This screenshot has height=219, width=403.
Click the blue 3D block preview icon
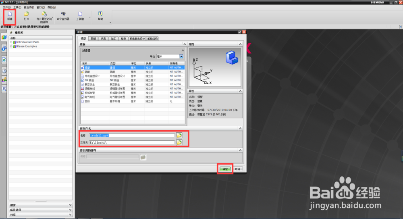pyautogui.click(x=232, y=57)
